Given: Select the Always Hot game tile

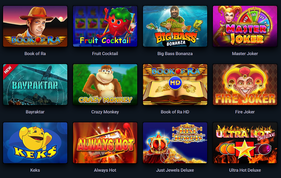Looking at the screenshot, I should 105,143.
